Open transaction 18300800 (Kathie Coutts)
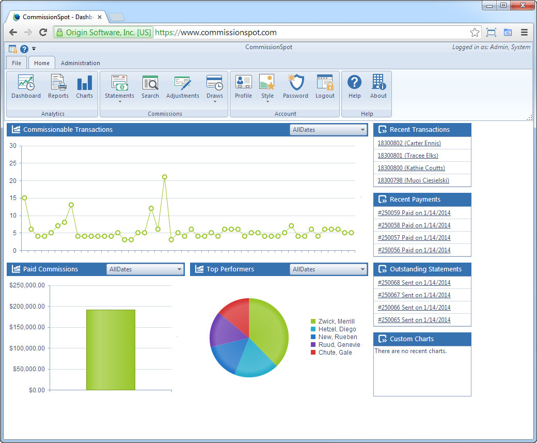Screen dimensions: 537x443 pyautogui.click(x=412, y=167)
